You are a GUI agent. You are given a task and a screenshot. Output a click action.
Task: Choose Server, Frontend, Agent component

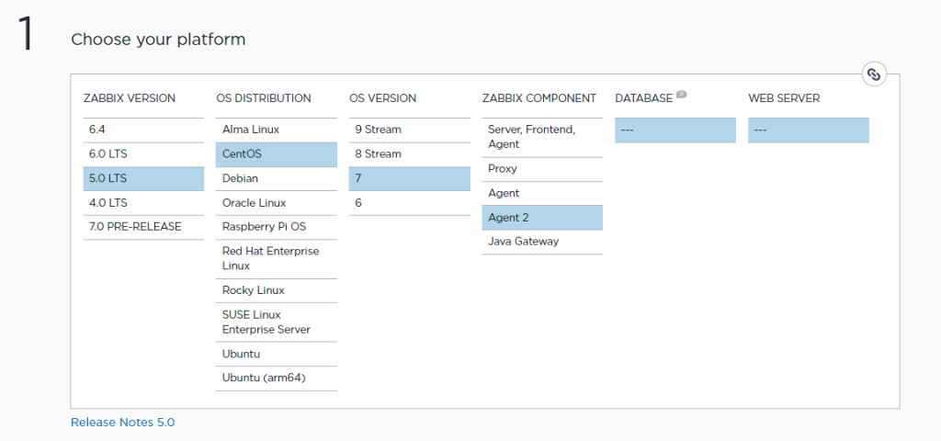tap(541, 137)
